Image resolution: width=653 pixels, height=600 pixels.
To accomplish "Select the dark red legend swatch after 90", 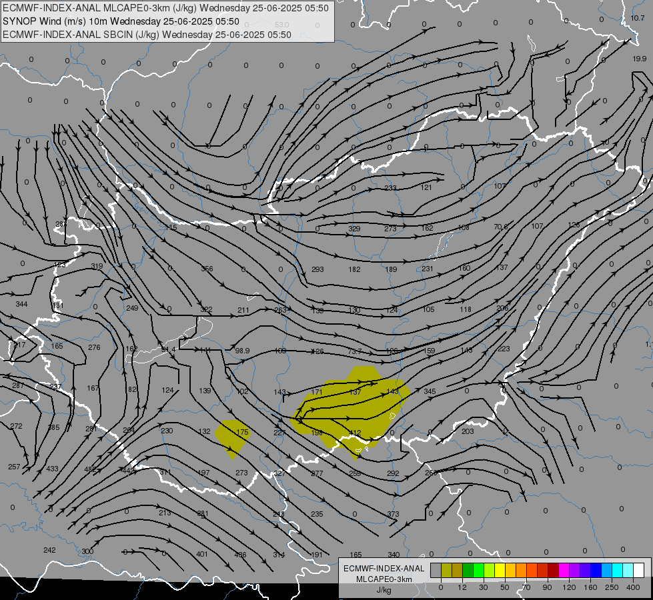I will [x=553, y=570].
